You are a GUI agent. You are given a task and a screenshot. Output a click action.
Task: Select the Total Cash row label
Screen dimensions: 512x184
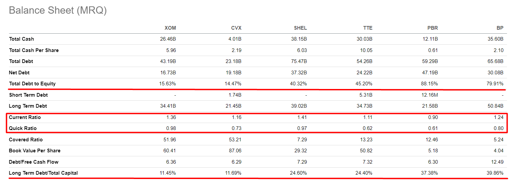pos(21,39)
